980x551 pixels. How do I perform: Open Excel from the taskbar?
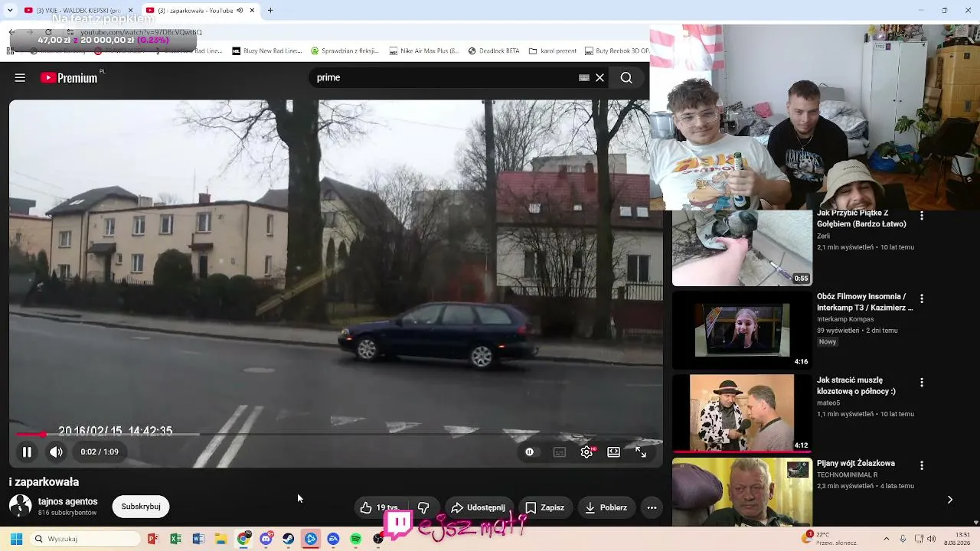pyautogui.click(x=175, y=539)
